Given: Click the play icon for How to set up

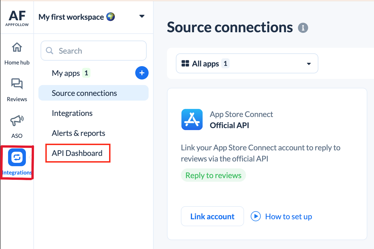Looking at the screenshot, I should [255, 216].
